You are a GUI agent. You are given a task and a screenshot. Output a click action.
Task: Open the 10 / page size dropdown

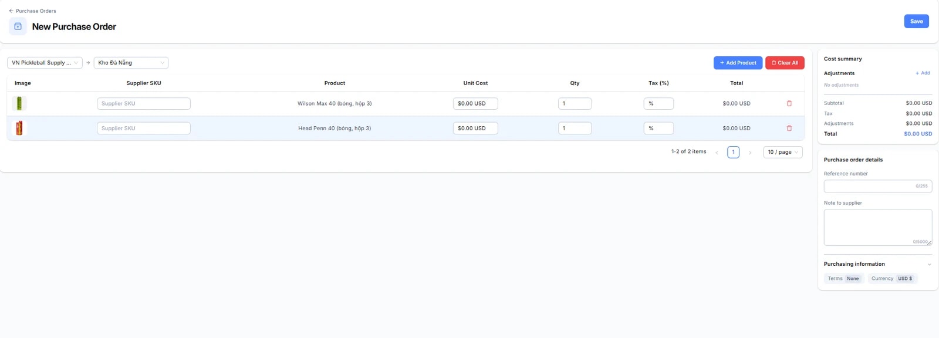tap(783, 152)
